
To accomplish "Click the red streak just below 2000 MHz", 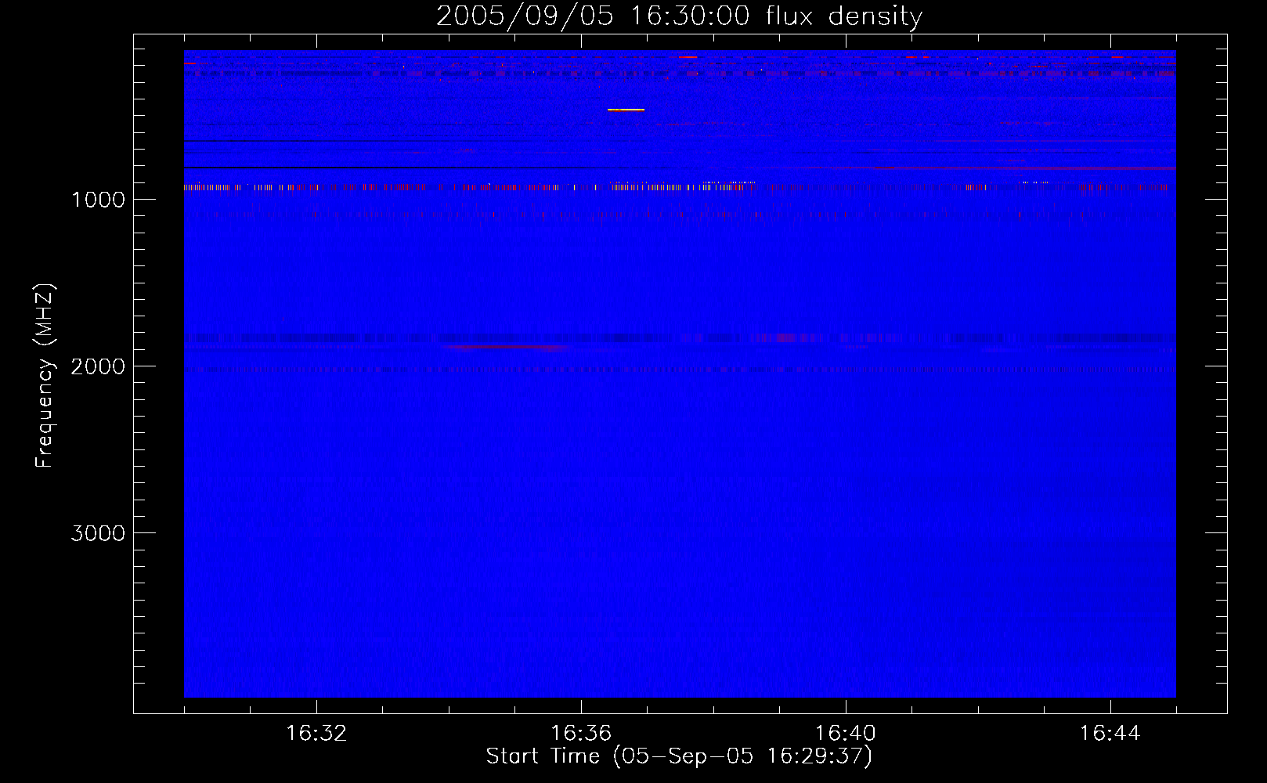I will [x=507, y=347].
